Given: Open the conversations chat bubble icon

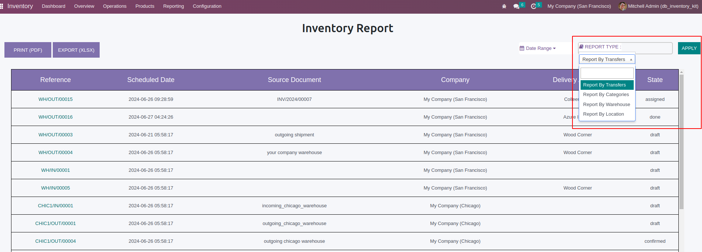Looking at the screenshot, I should tap(516, 6).
